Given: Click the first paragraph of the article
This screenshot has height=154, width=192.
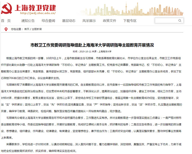Looking at the screenshot, I should point(96,64).
